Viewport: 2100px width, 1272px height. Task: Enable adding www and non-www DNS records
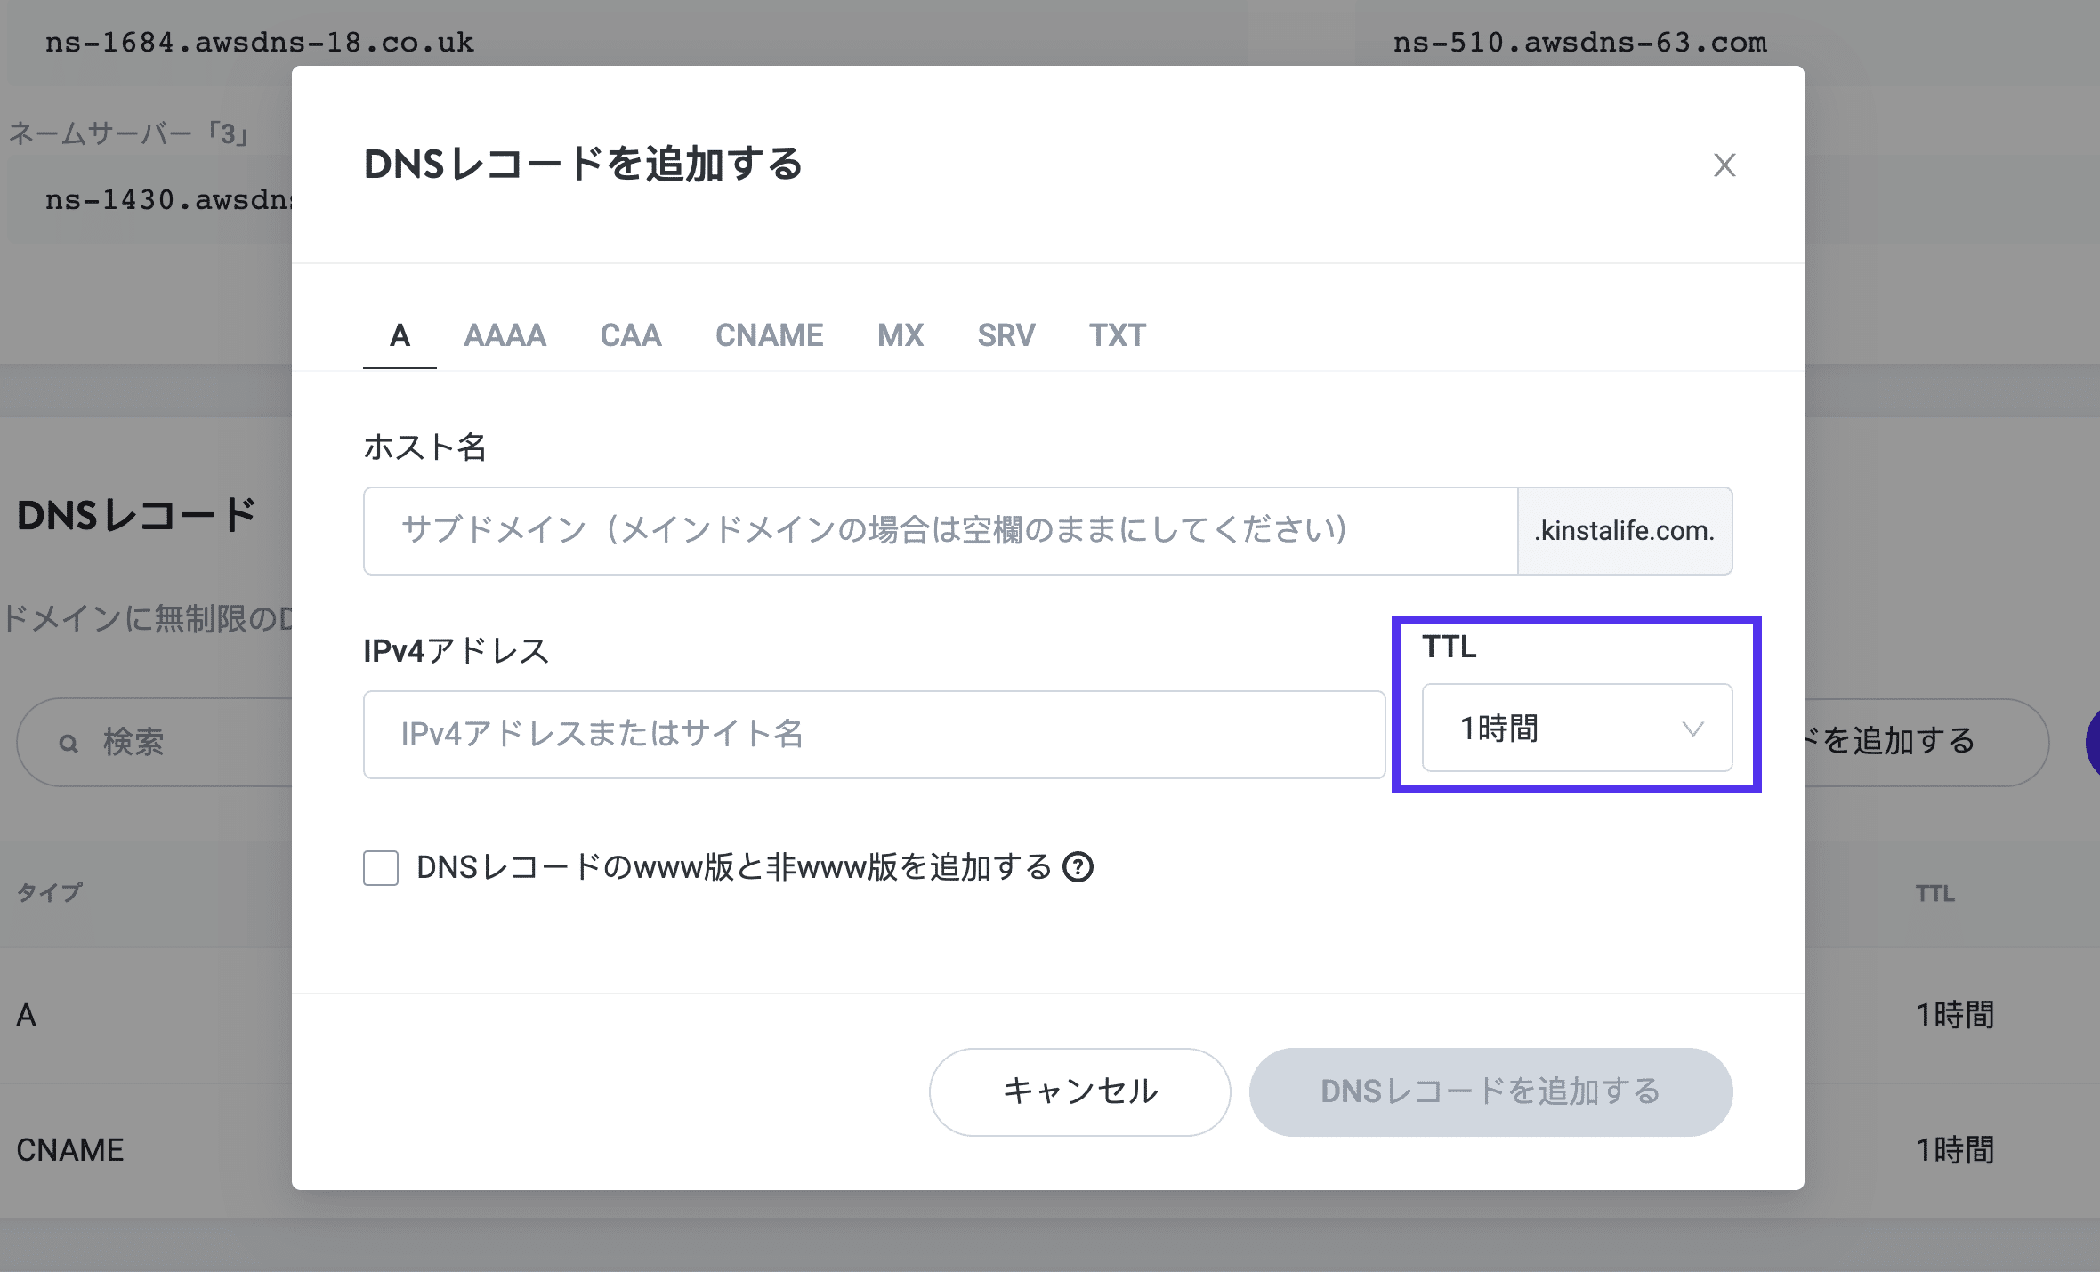point(380,869)
